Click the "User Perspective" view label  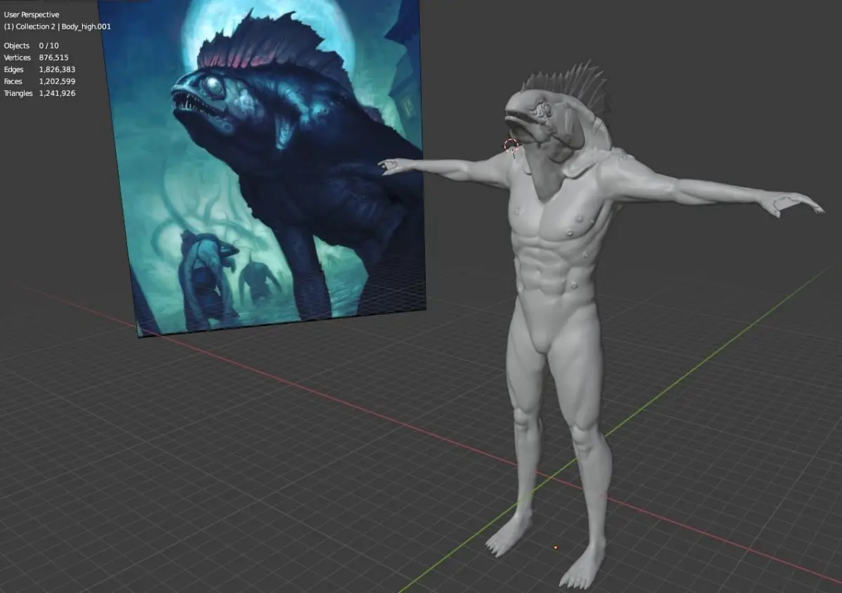coord(32,15)
